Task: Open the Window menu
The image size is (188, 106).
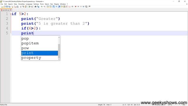Action: tap(63, 4)
